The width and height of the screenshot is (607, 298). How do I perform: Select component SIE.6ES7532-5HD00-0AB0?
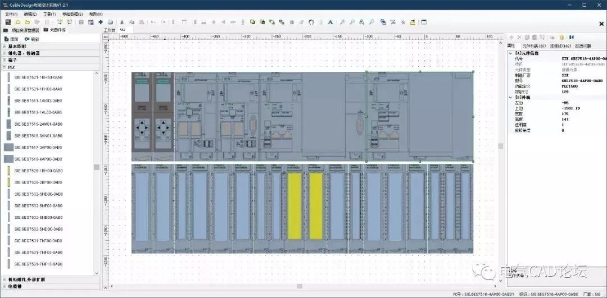(38, 194)
